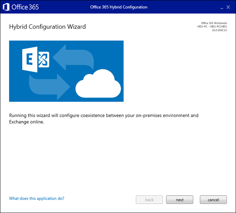Click the Office 365 logo icon
The image size is (236, 213).
coord(6,7)
